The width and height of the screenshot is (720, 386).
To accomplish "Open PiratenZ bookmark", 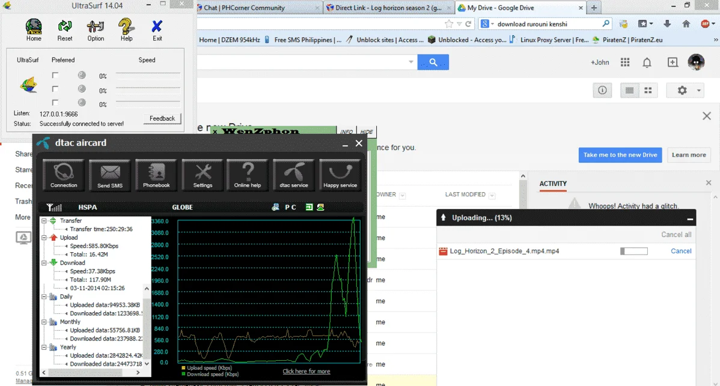I will (627, 40).
